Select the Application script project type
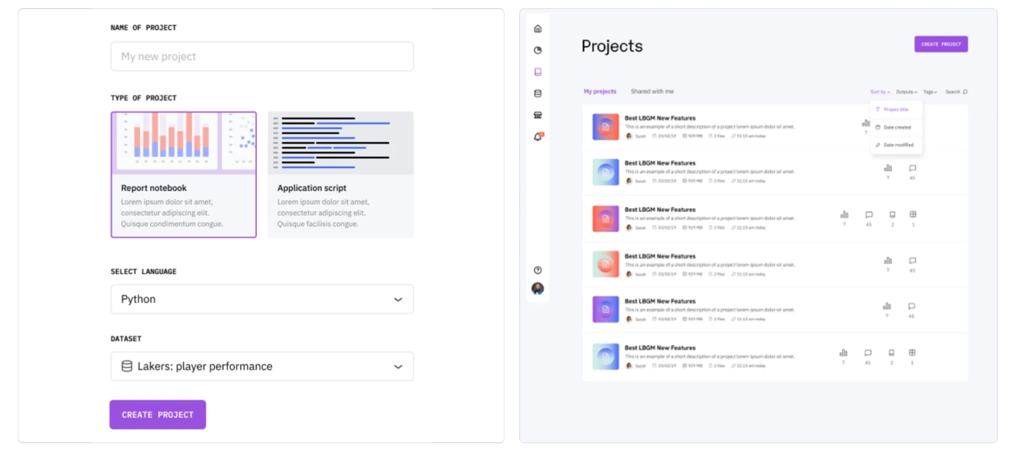This screenshot has height=451, width=1015. click(340, 174)
